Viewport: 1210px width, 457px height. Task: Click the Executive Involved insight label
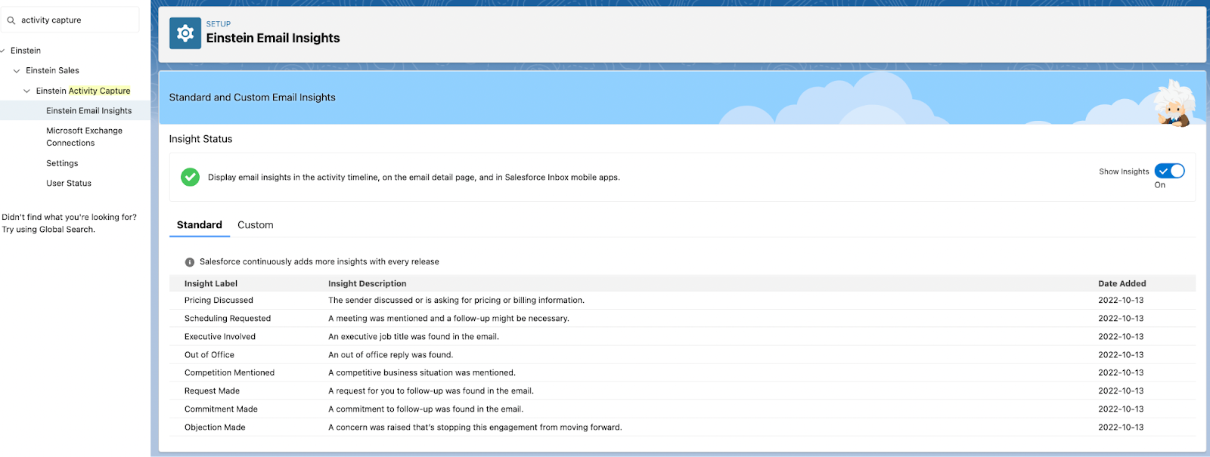[220, 337]
